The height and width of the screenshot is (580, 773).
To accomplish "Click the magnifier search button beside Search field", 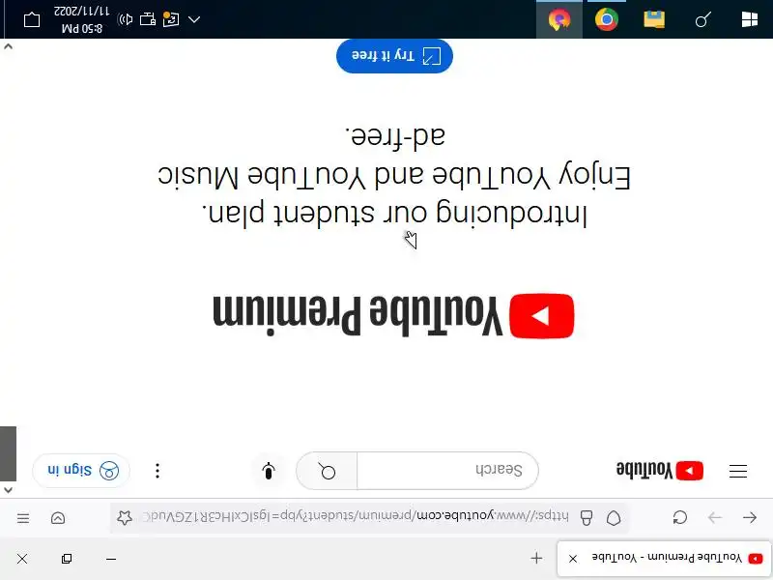I will 327,471.
